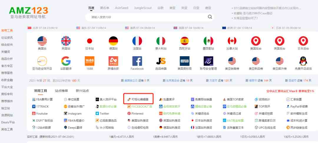Open 综合软件 in left sidebar

coord(7,45)
